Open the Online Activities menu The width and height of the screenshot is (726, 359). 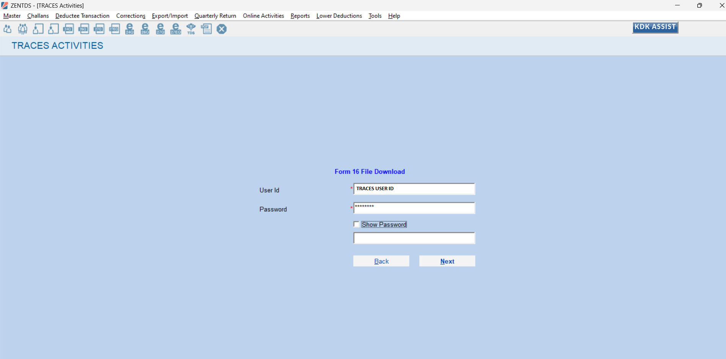pos(264,16)
